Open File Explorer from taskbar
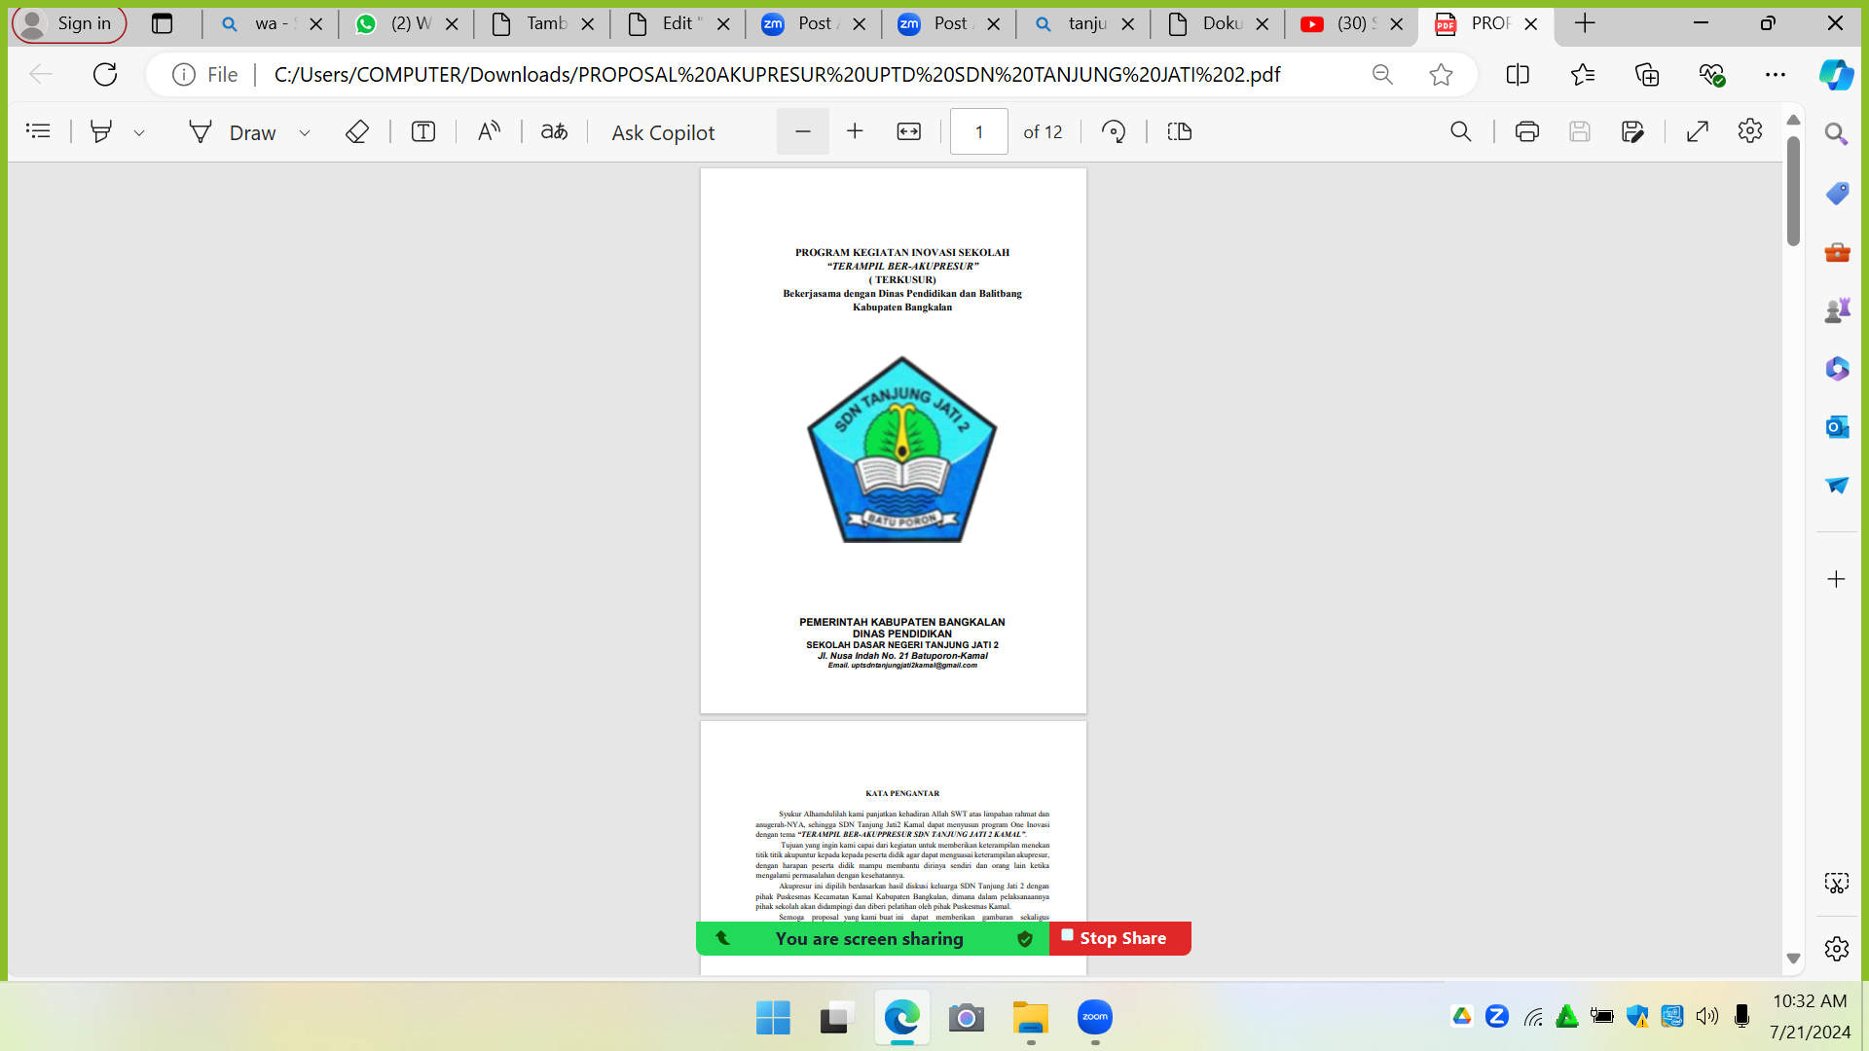The height and width of the screenshot is (1051, 1869). pos(1030,1018)
